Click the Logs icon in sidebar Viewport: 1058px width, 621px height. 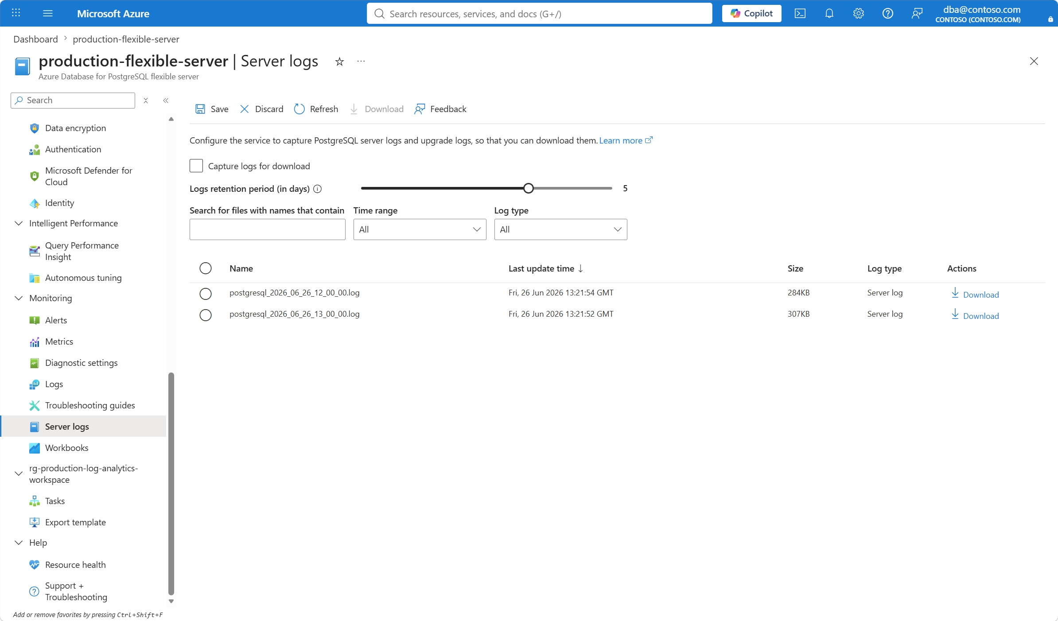(34, 384)
